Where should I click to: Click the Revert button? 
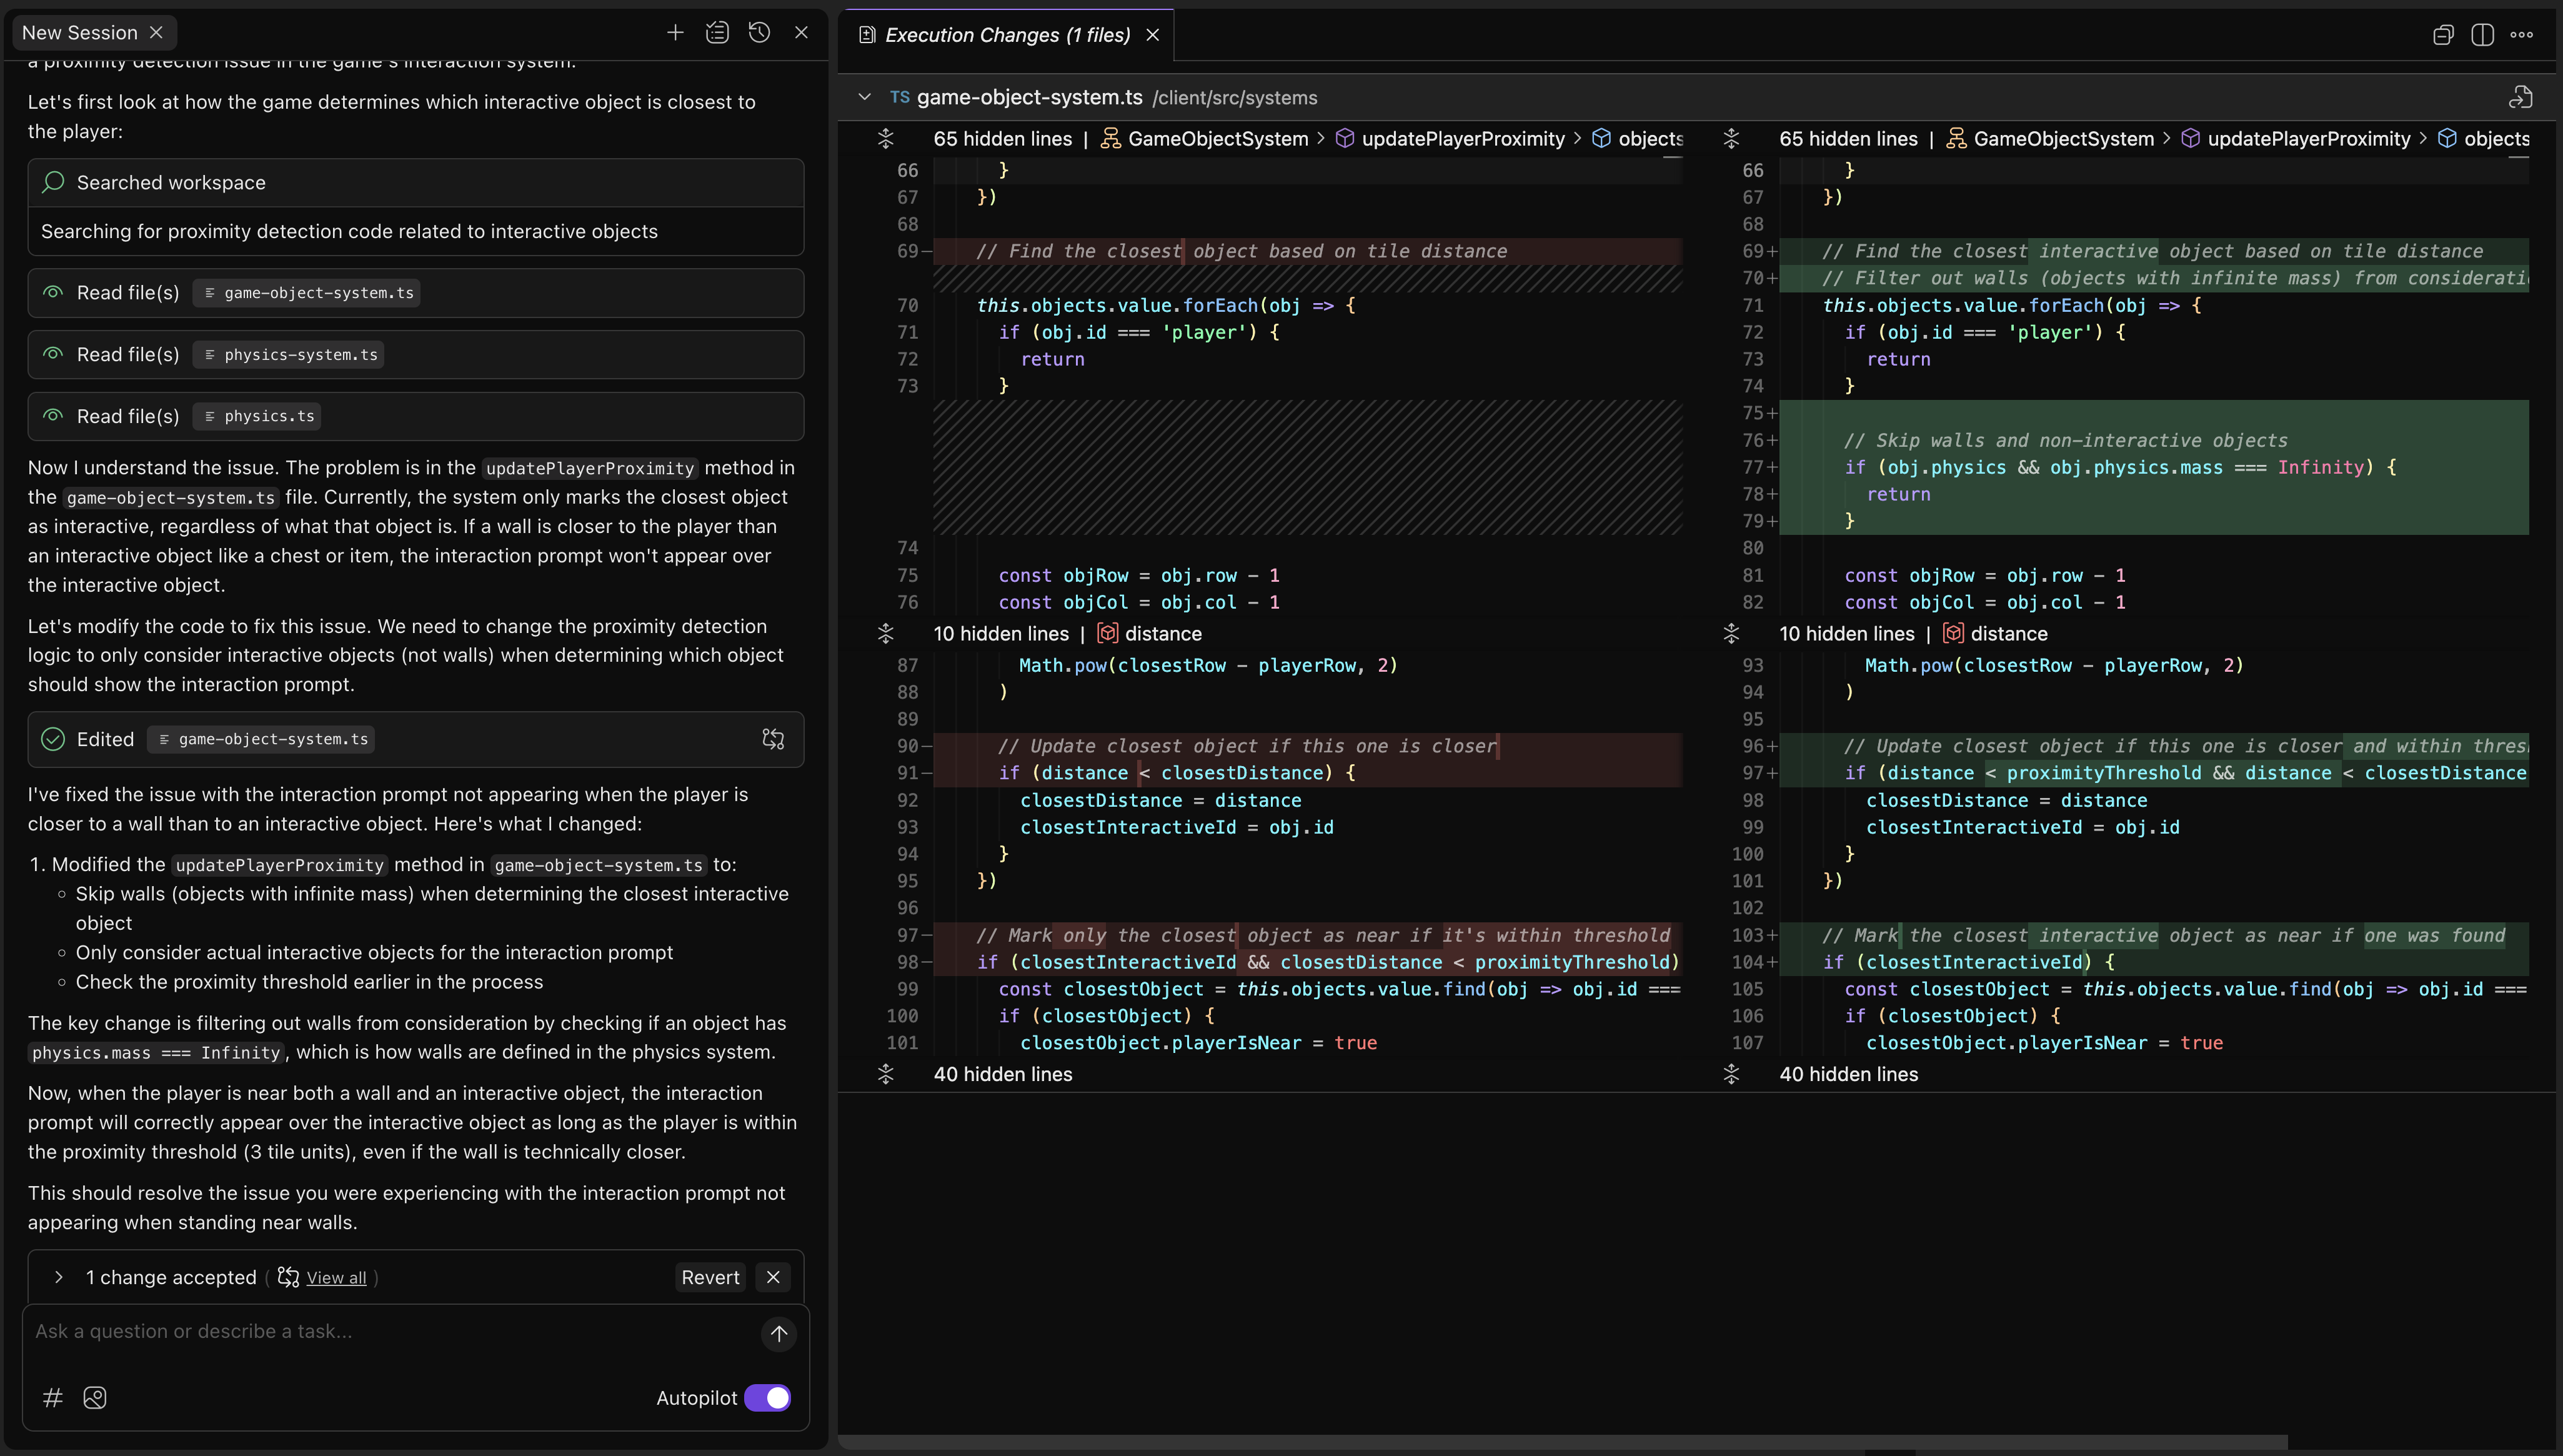coord(710,1277)
